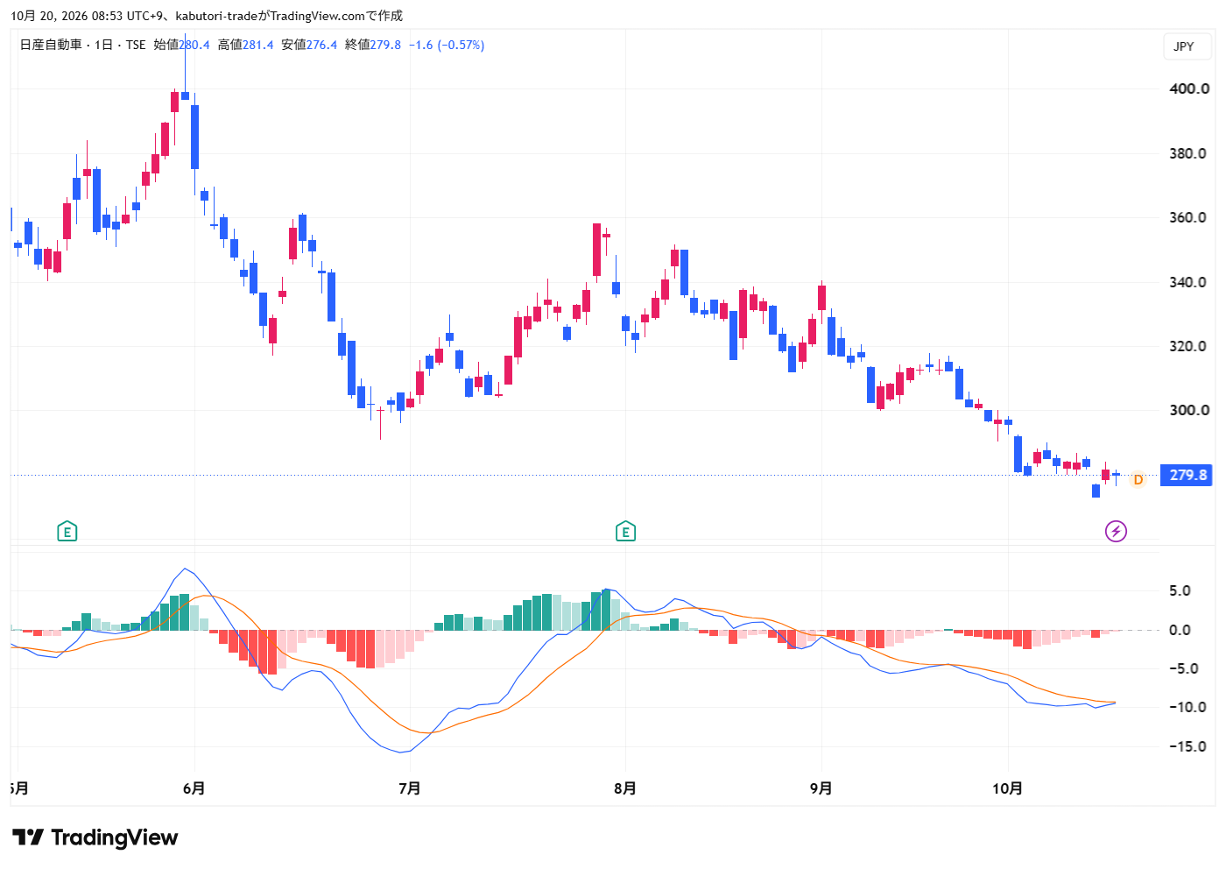The height and width of the screenshot is (869, 1226).
Task: Click the 400.0 price axis label
Action: 1189,88
